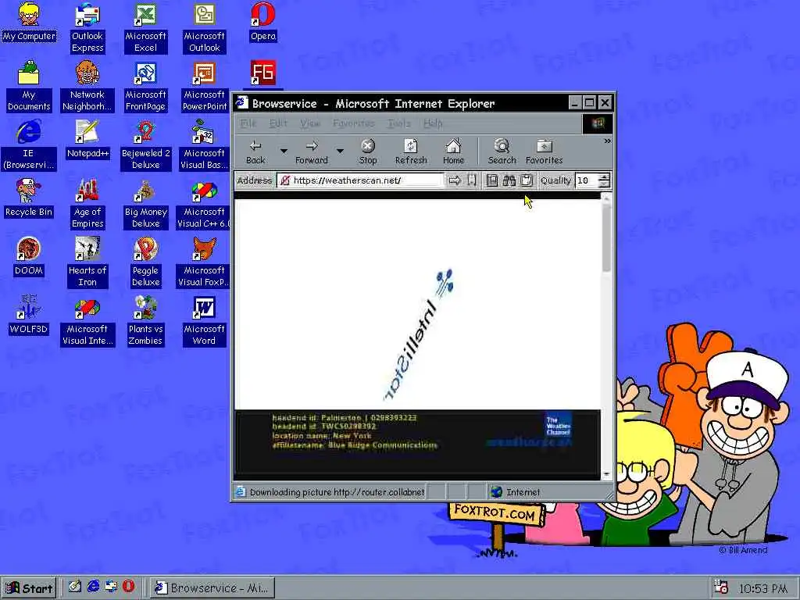The image size is (800, 600).
Task: Click the Windows logo throbber in the menu bar
Action: [598, 123]
